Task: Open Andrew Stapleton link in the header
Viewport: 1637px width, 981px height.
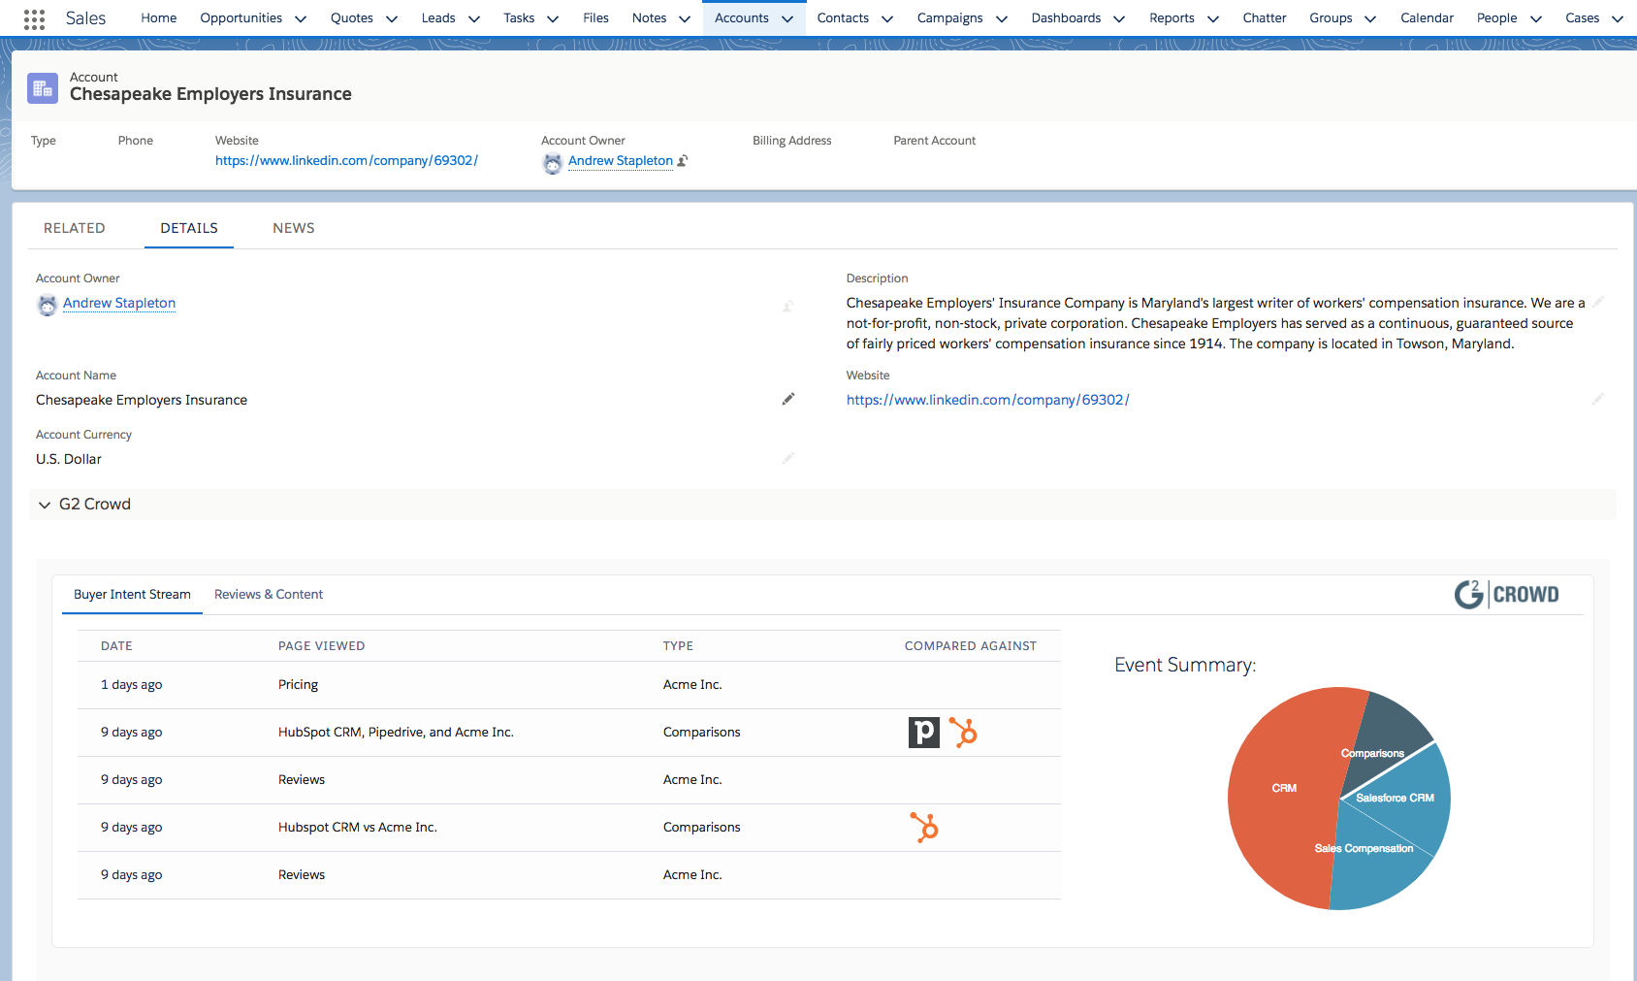Action: 621,161
